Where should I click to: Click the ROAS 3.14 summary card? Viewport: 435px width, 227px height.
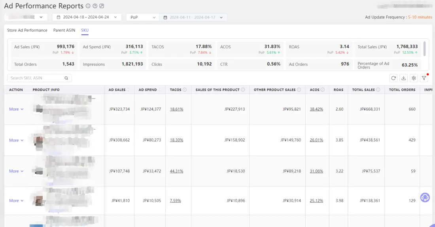319,49
